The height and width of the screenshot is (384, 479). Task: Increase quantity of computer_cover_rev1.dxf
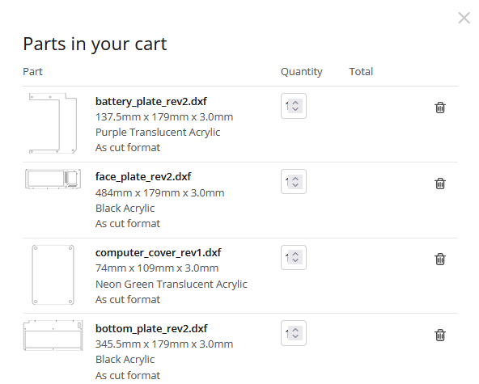click(x=295, y=254)
